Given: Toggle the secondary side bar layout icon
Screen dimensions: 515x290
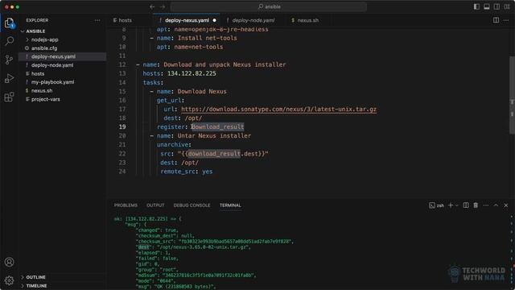Looking at the screenshot, I should coord(497,6).
